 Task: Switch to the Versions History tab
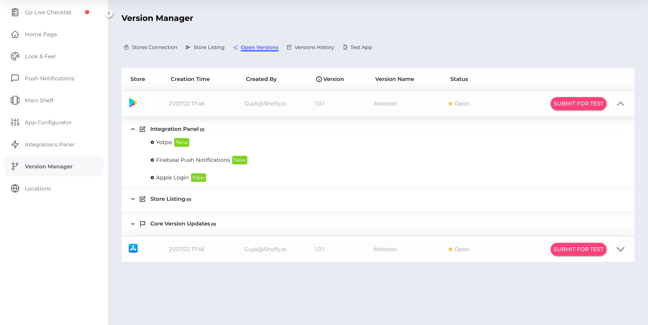coord(314,47)
